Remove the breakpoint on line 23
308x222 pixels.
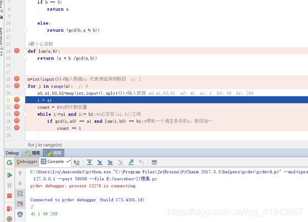coord(17,114)
